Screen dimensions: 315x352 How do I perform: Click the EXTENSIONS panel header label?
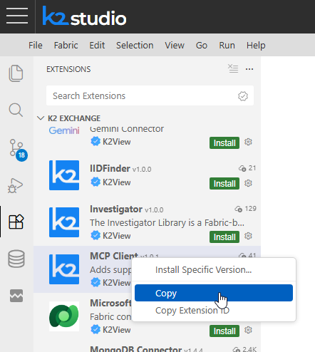(68, 69)
